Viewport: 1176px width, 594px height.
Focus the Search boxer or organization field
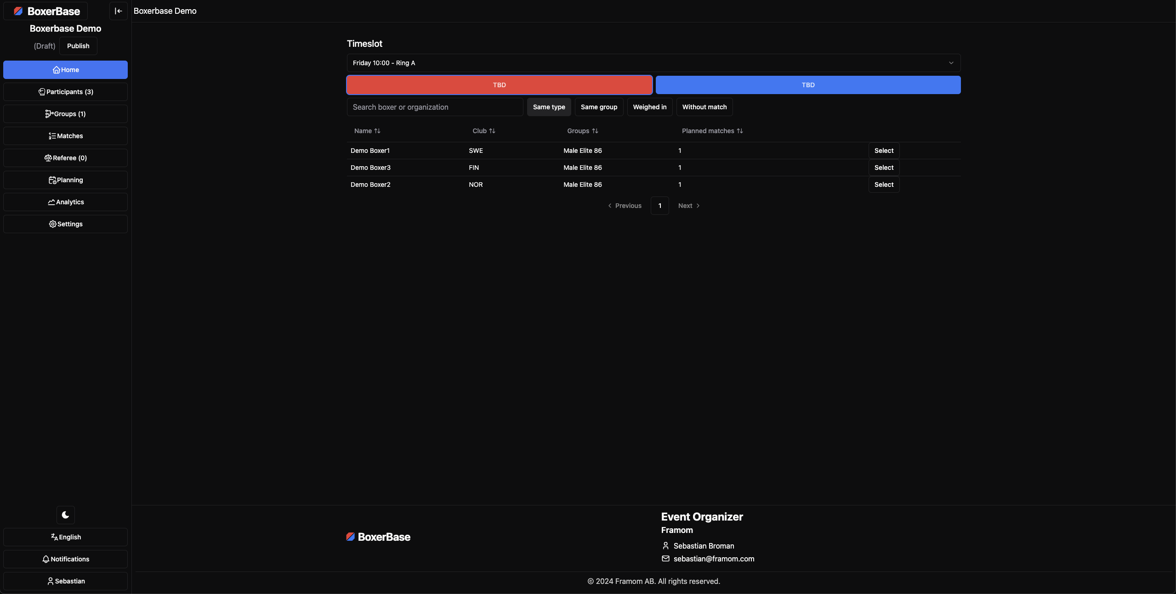434,107
